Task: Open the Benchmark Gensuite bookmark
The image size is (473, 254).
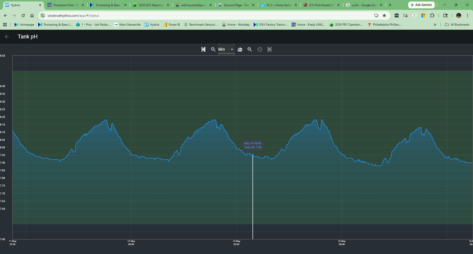Action: click(200, 24)
